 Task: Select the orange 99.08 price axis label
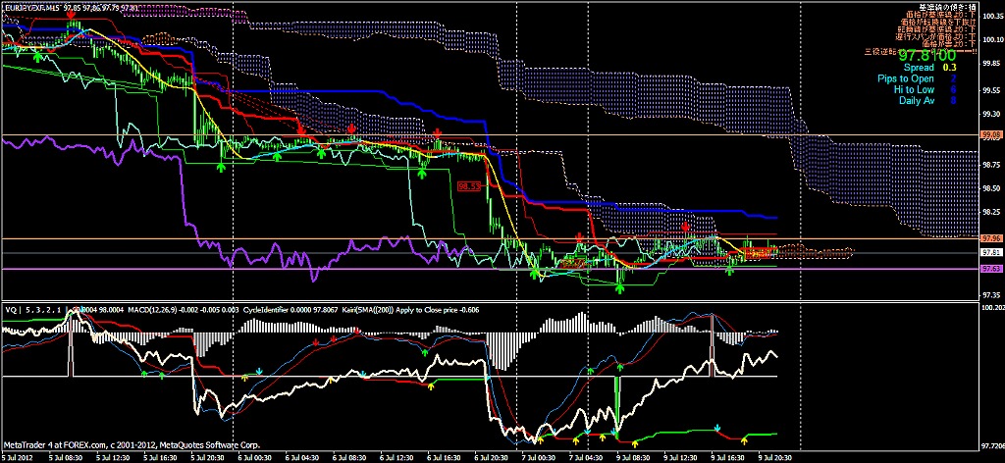990,133
